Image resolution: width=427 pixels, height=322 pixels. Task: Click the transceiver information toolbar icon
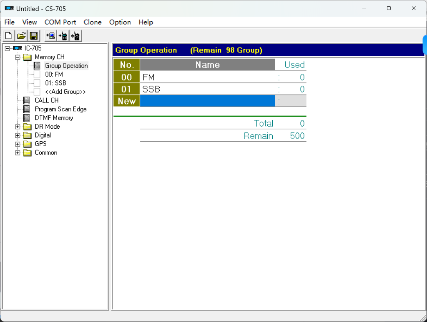coord(76,36)
